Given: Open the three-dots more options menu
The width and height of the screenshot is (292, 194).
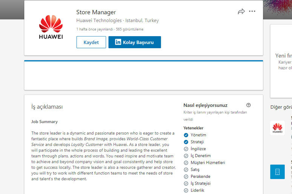Looking at the screenshot, I should click(x=252, y=11).
